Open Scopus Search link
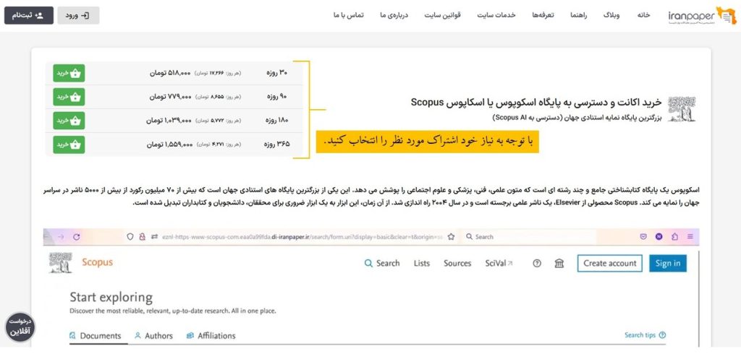Image resolution: width=741 pixels, height=354 pixels. 382,264
